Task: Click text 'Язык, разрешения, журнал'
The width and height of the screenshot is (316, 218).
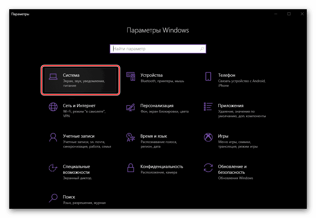Action: [x=84, y=203]
